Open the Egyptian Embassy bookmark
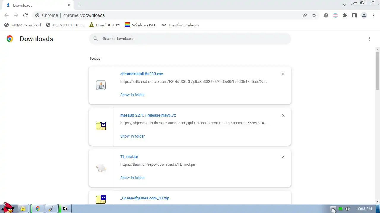Screen dimensions: 380x213 (x=180, y=25)
